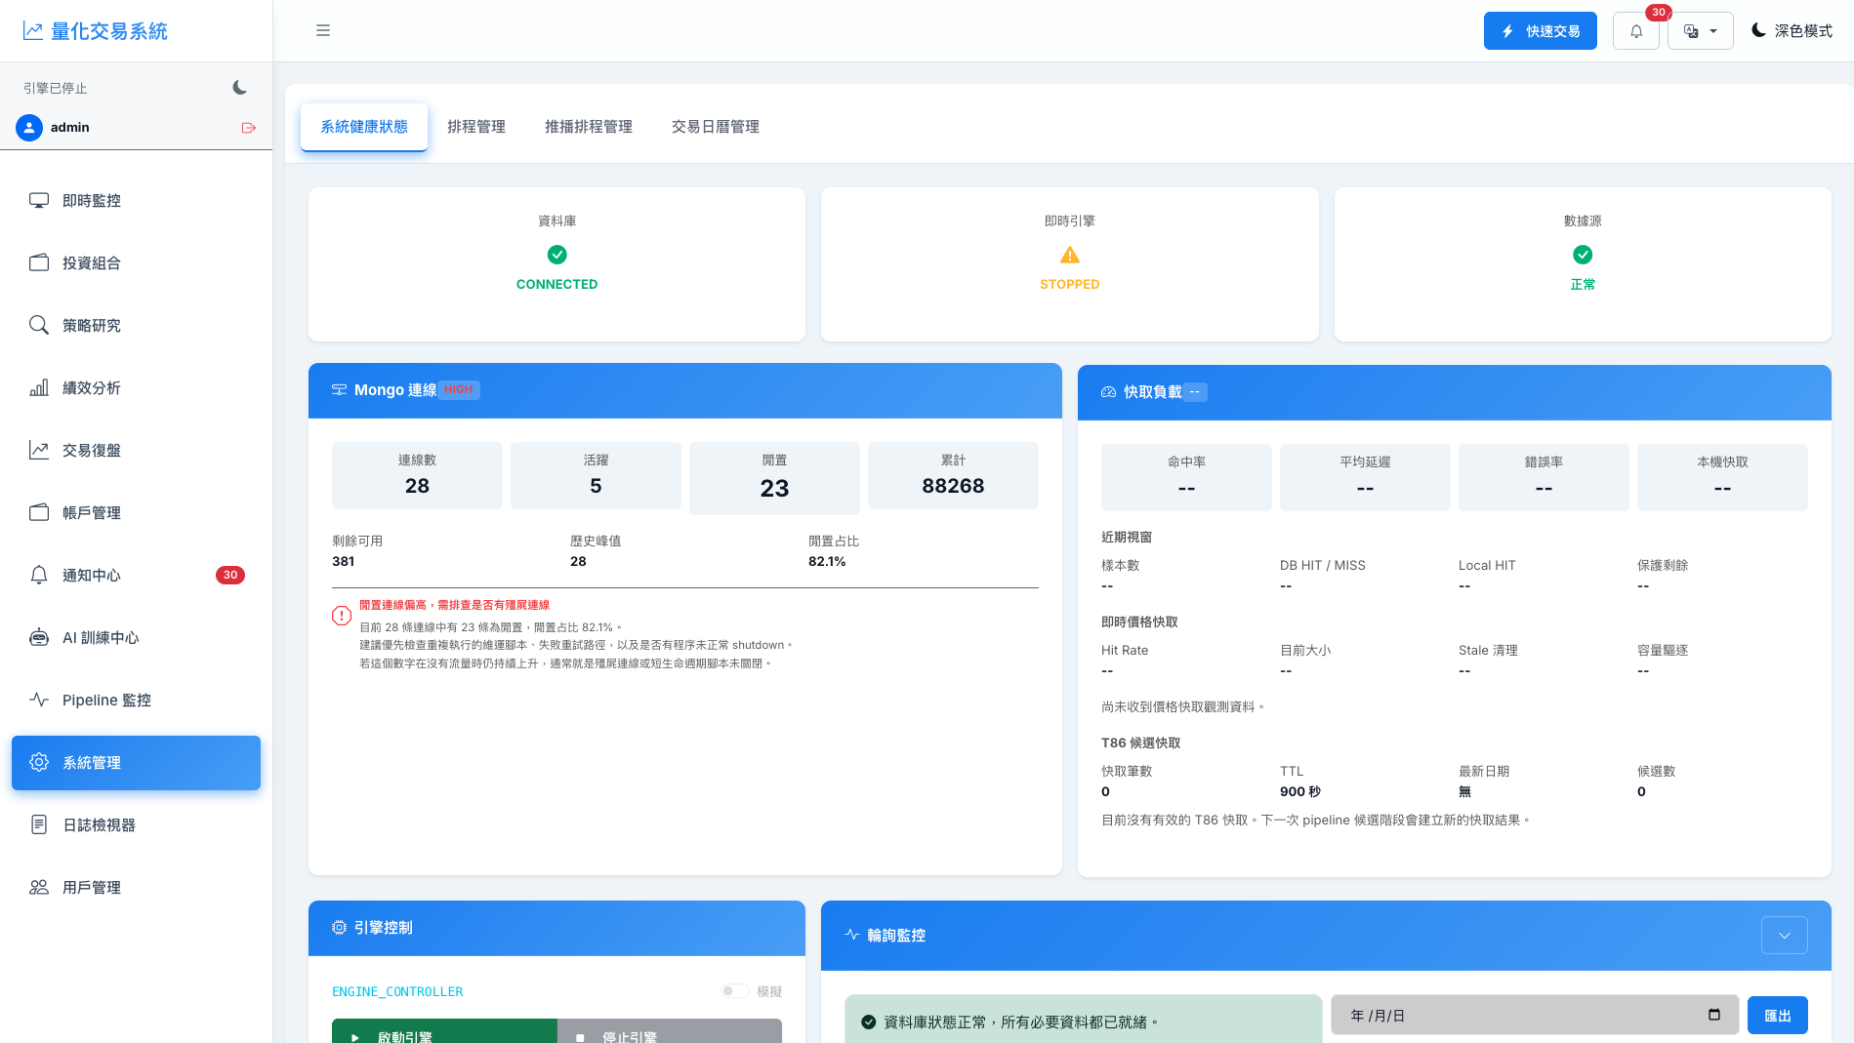Click the admin user avatar
Viewport: 1854px width, 1043px height.
point(29,128)
